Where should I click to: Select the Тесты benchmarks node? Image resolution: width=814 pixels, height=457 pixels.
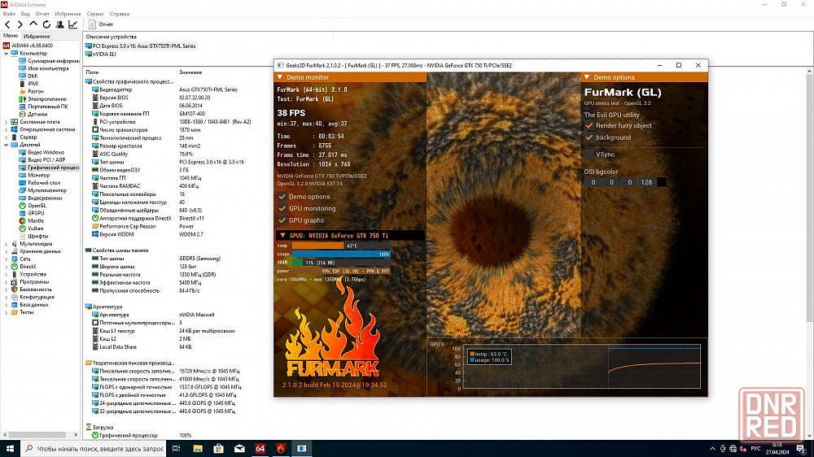click(x=22, y=312)
